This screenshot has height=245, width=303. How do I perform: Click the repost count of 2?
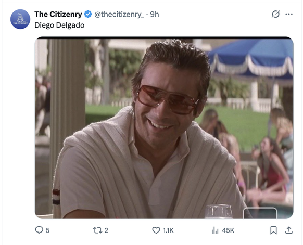coord(106,230)
